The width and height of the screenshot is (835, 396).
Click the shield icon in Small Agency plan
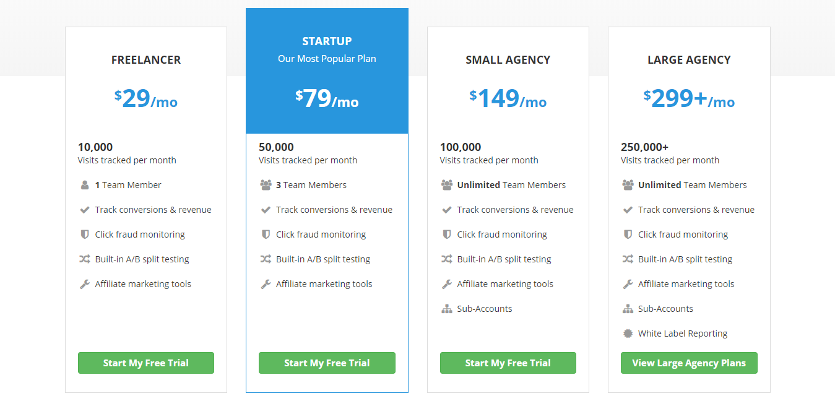(447, 235)
